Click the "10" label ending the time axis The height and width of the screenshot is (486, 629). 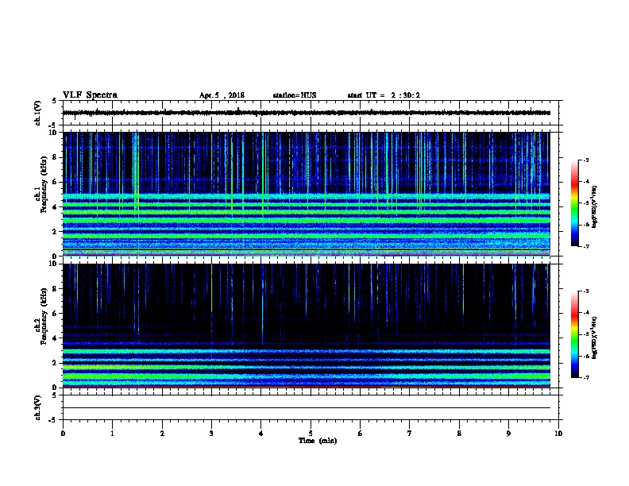(558, 433)
